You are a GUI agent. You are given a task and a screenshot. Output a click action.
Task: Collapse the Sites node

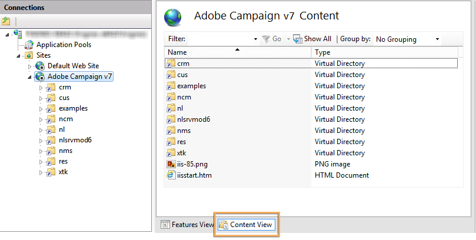click(x=18, y=56)
